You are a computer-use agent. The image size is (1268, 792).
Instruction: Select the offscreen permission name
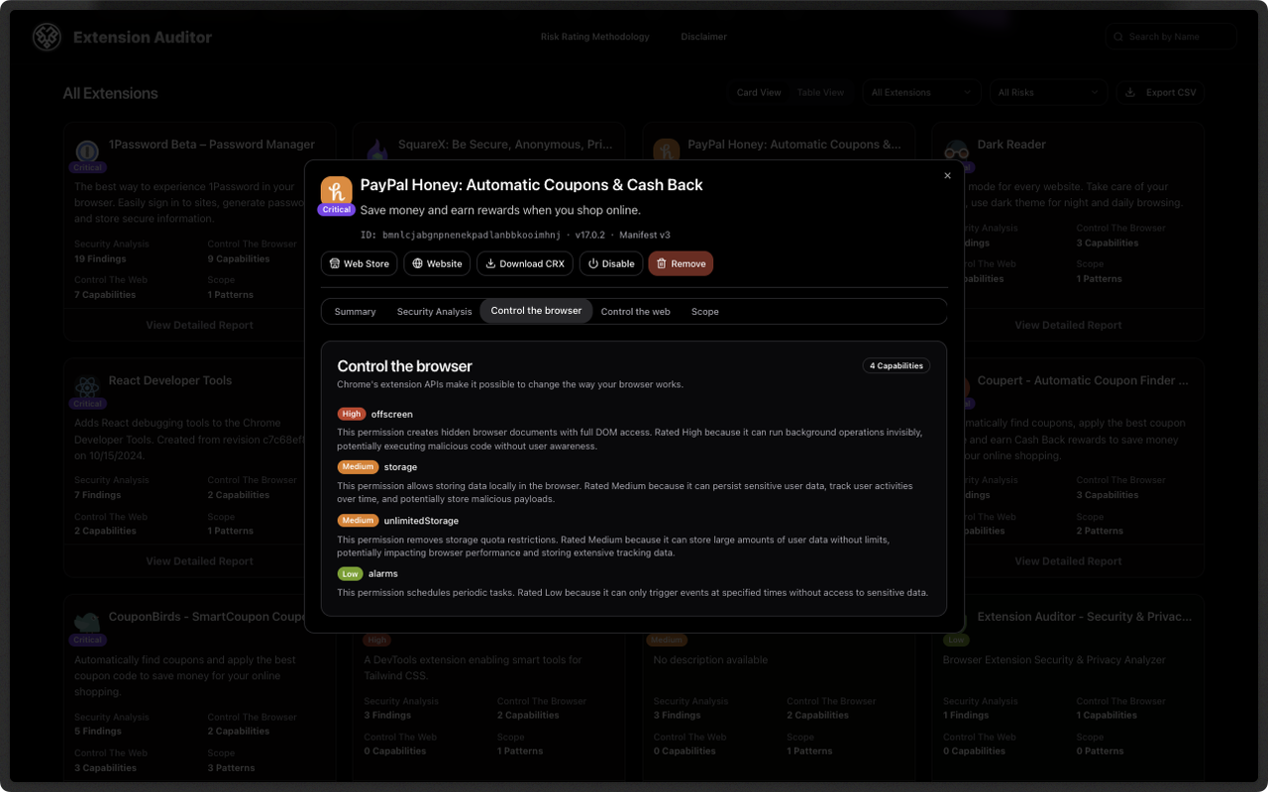tap(391, 414)
